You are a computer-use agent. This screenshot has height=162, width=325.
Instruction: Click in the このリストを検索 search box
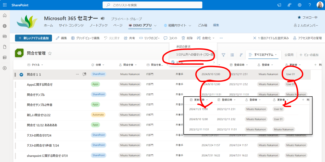click(152, 5)
